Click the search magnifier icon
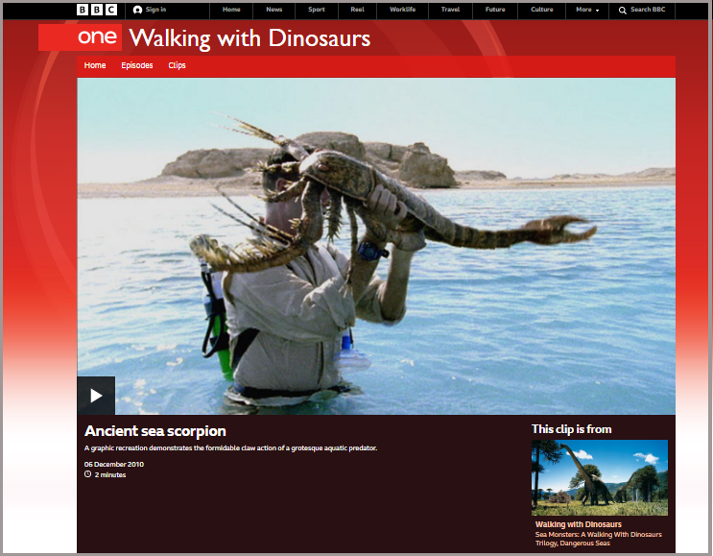The width and height of the screenshot is (713, 556). tap(623, 10)
